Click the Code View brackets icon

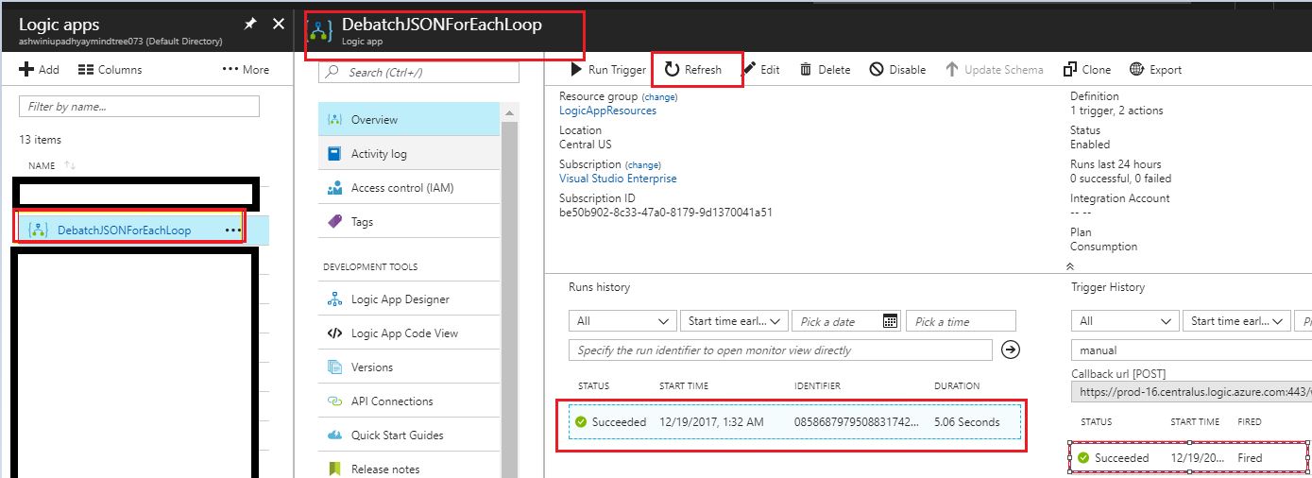[x=334, y=333]
